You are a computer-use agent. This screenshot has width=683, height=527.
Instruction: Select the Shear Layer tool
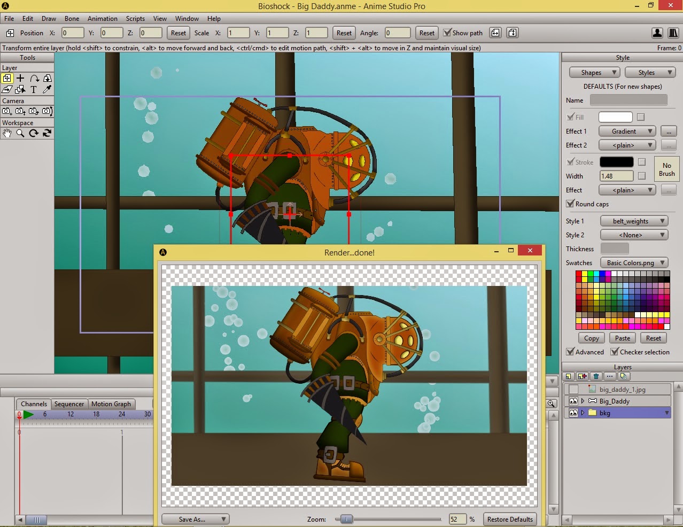pos(7,89)
